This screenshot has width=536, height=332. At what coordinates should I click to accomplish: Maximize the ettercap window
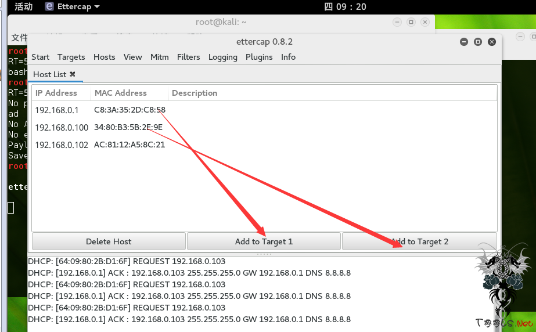point(478,42)
